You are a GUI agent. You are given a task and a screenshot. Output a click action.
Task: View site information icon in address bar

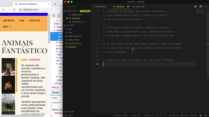[21, 10]
